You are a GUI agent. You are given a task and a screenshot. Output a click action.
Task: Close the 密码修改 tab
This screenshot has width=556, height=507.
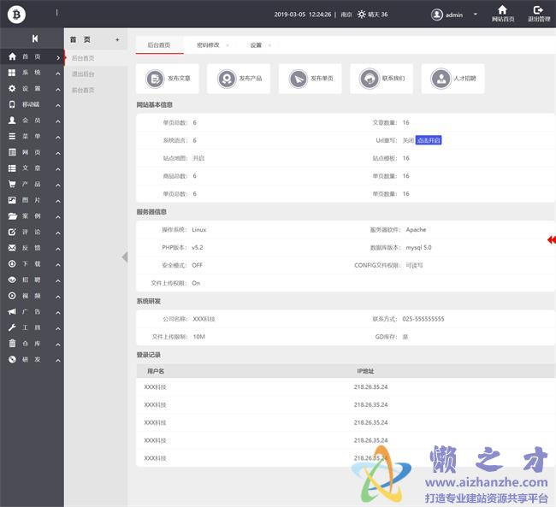tap(228, 45)
